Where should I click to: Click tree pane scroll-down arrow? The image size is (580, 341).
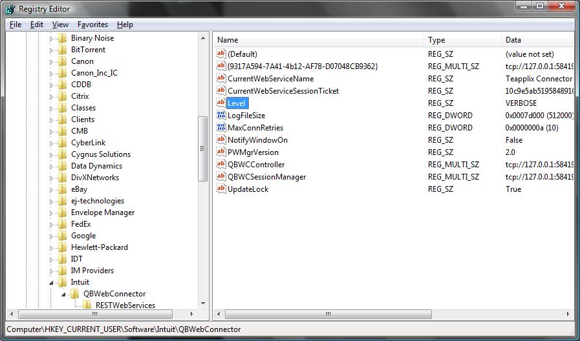(x=203, y=304)
